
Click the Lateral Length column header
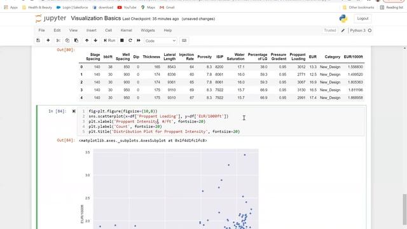[170, 57]
